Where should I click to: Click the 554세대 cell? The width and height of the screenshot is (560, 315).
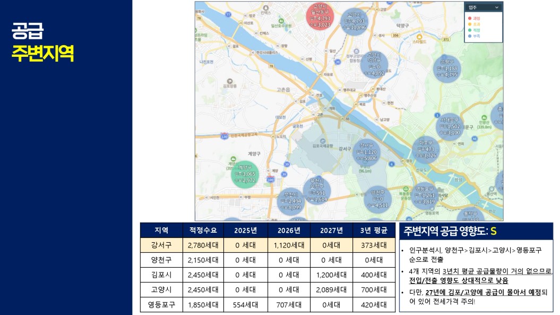click(x=245, y=304)
